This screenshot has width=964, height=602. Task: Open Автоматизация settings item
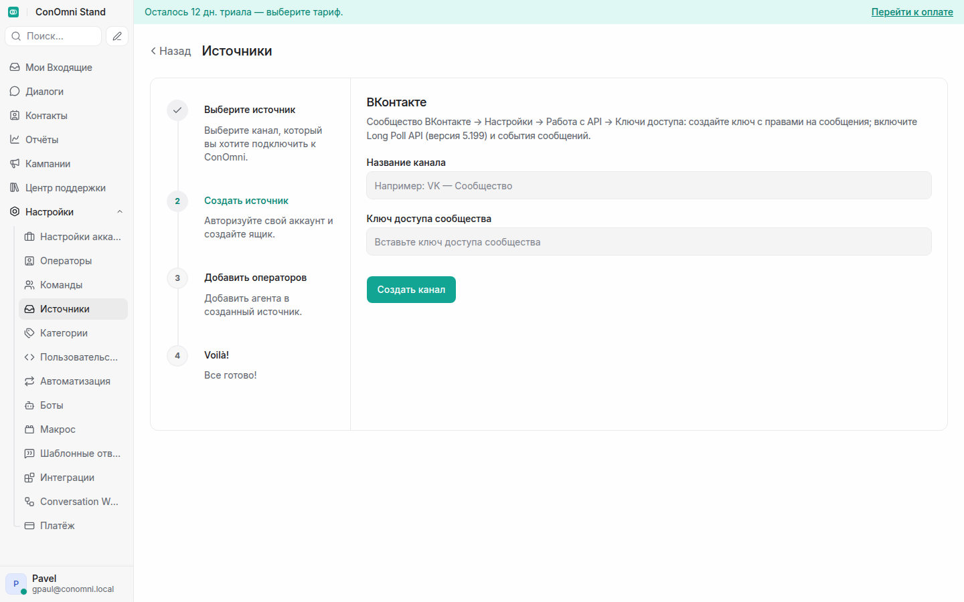[x=74, y=381]
